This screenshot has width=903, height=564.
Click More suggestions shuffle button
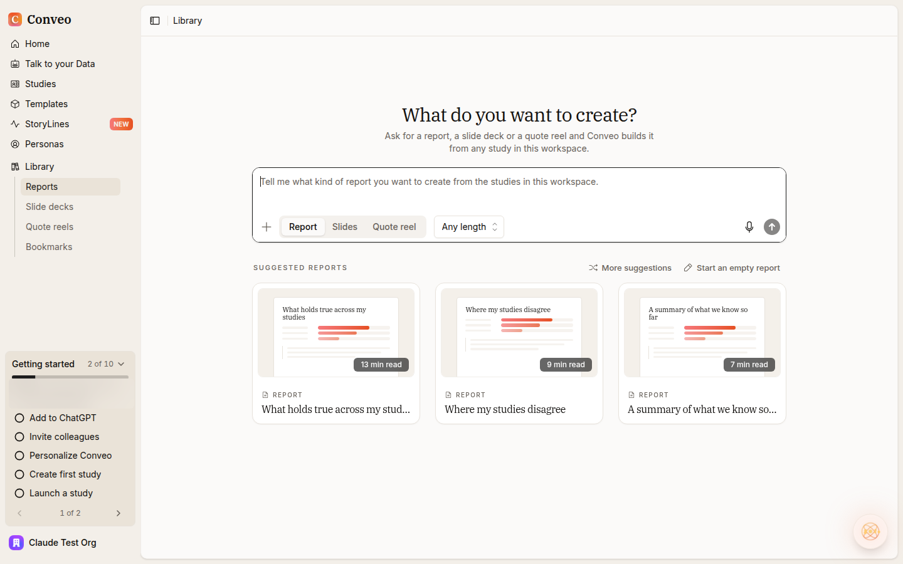630,268
